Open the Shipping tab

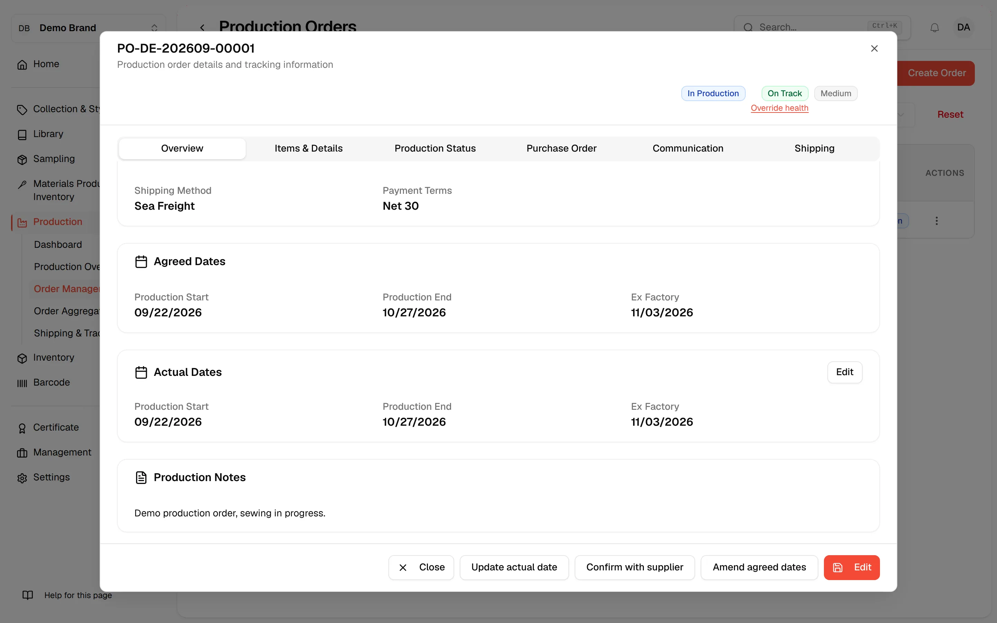pos(814,148)
